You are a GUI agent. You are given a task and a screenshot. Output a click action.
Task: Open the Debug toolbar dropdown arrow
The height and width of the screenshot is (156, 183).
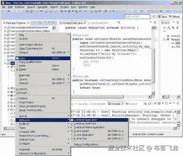(x=66, y=11)
